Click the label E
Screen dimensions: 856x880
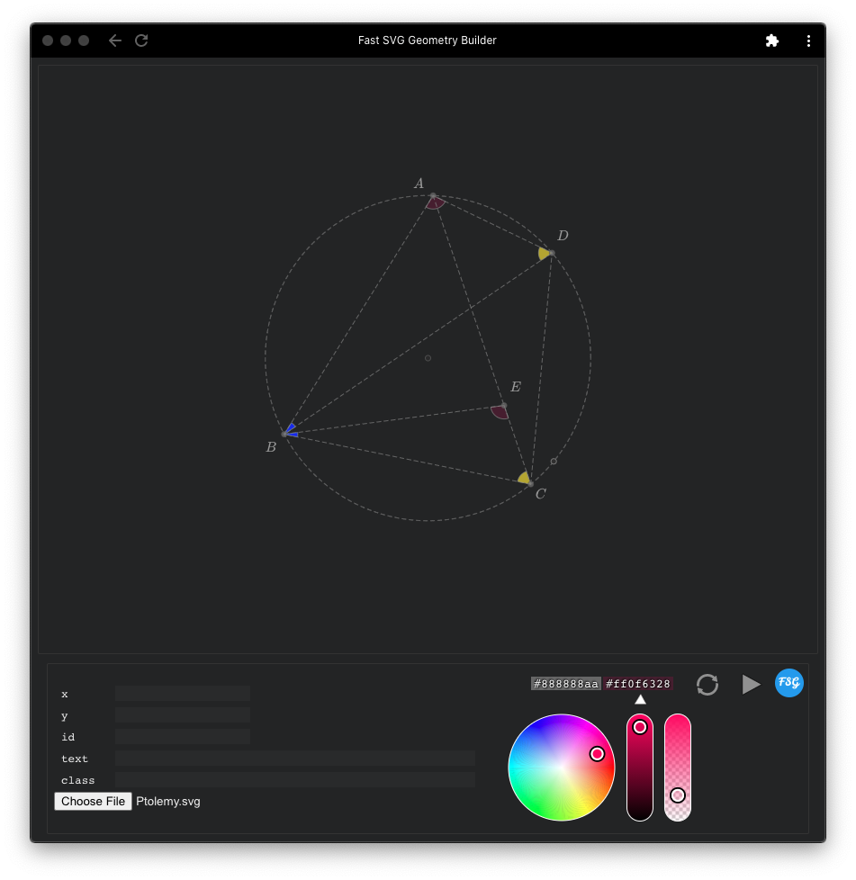pos(515,387)
